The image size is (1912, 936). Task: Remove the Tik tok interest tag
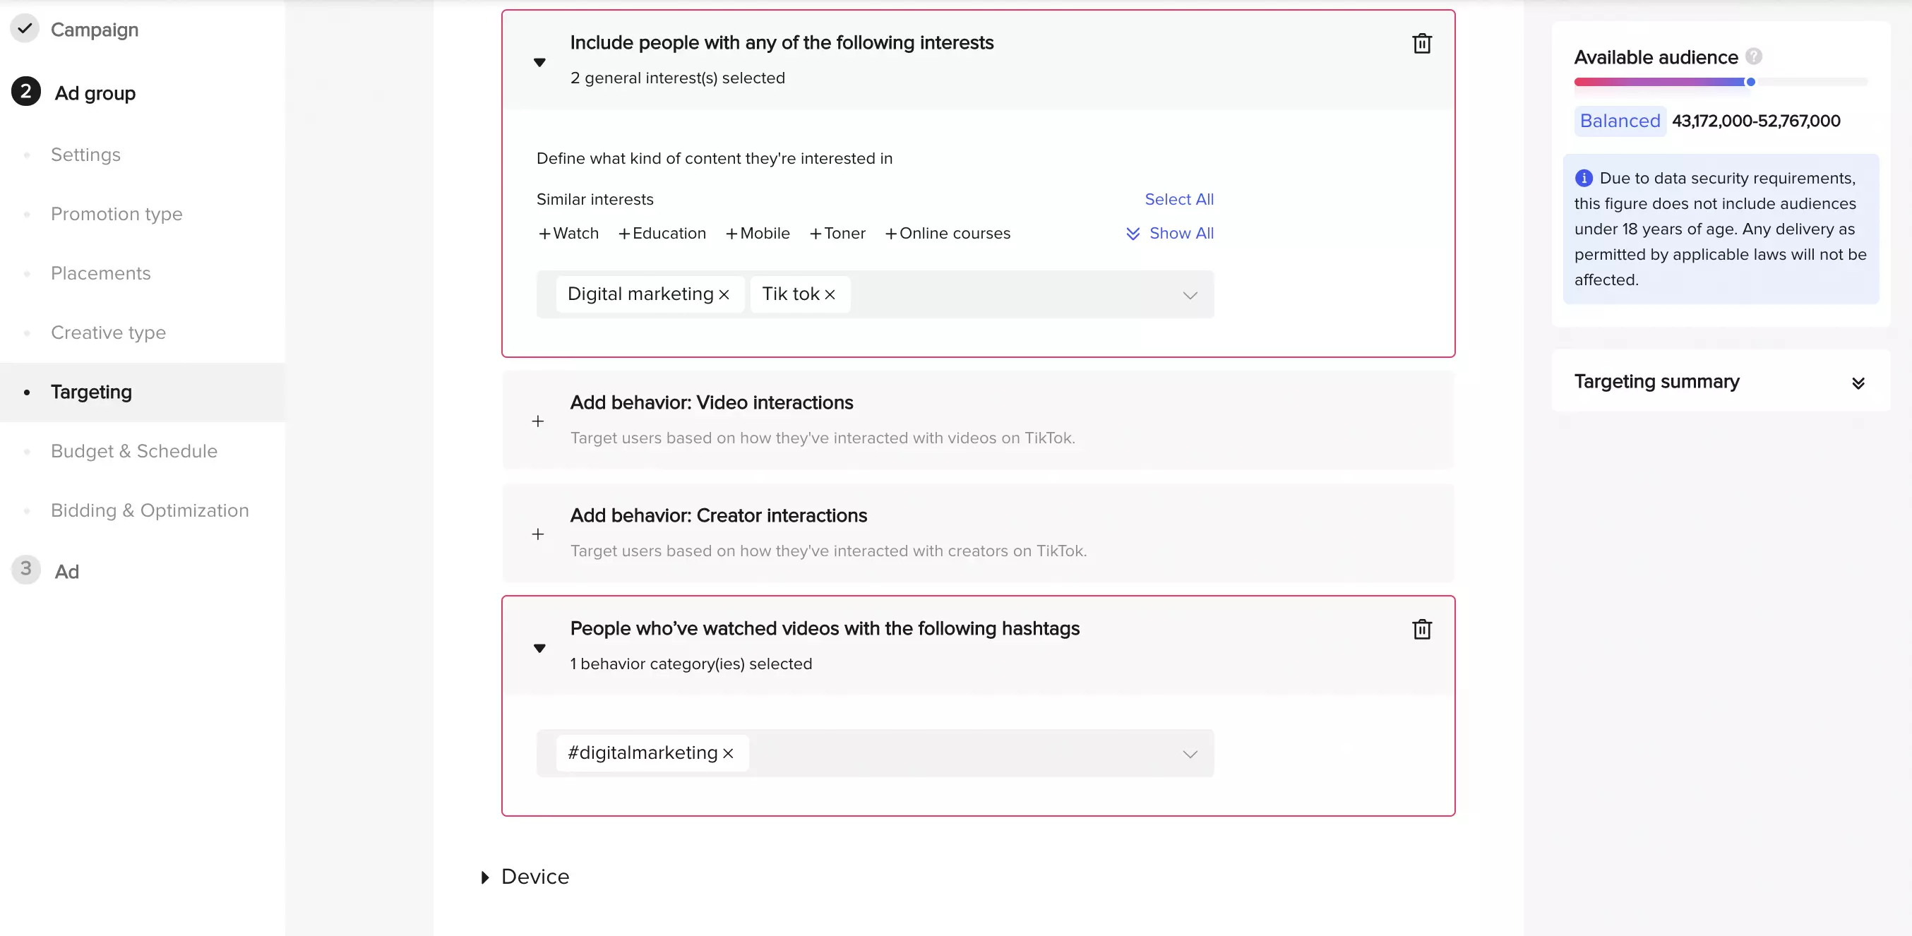[830, 294]
